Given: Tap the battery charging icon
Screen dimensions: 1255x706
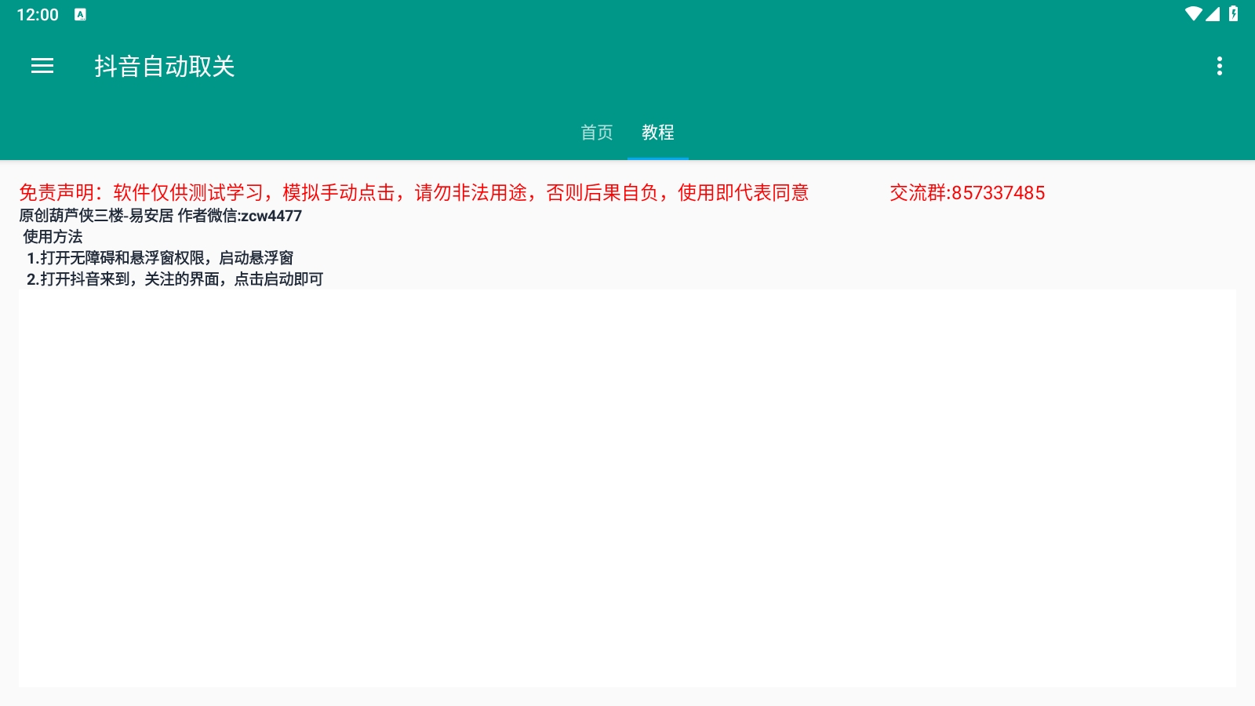Looking at the screenshot, I should [x=1233, y=14].
